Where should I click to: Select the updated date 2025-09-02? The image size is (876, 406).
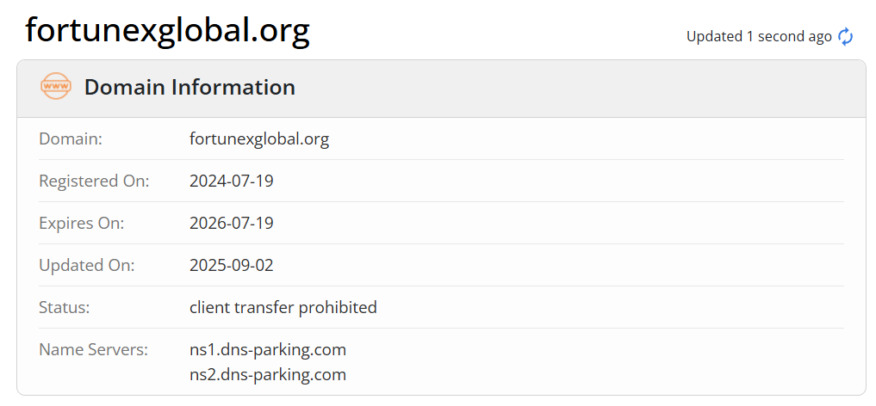coord(231,265)
